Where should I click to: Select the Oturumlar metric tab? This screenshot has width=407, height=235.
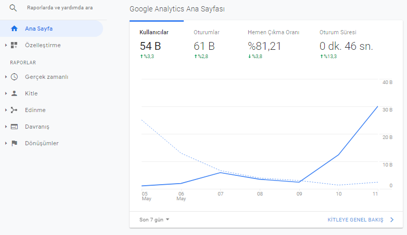(x=211, y=44)
